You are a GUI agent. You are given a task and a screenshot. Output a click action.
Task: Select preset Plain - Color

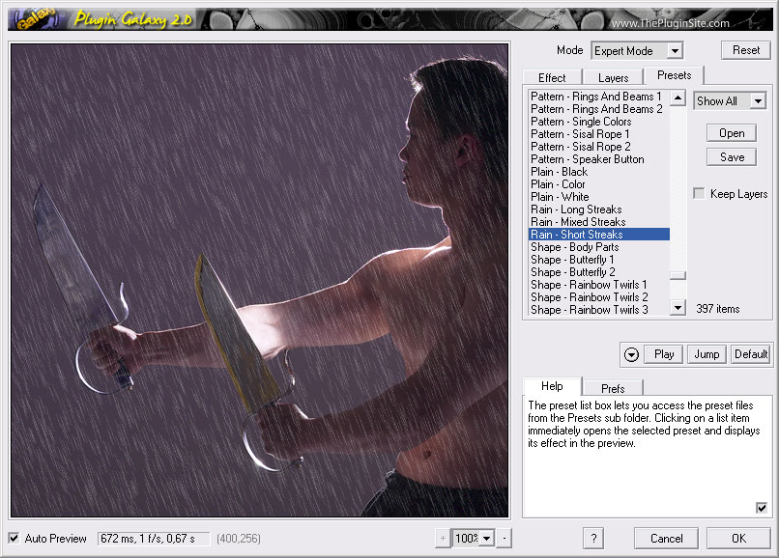[599, 184]
